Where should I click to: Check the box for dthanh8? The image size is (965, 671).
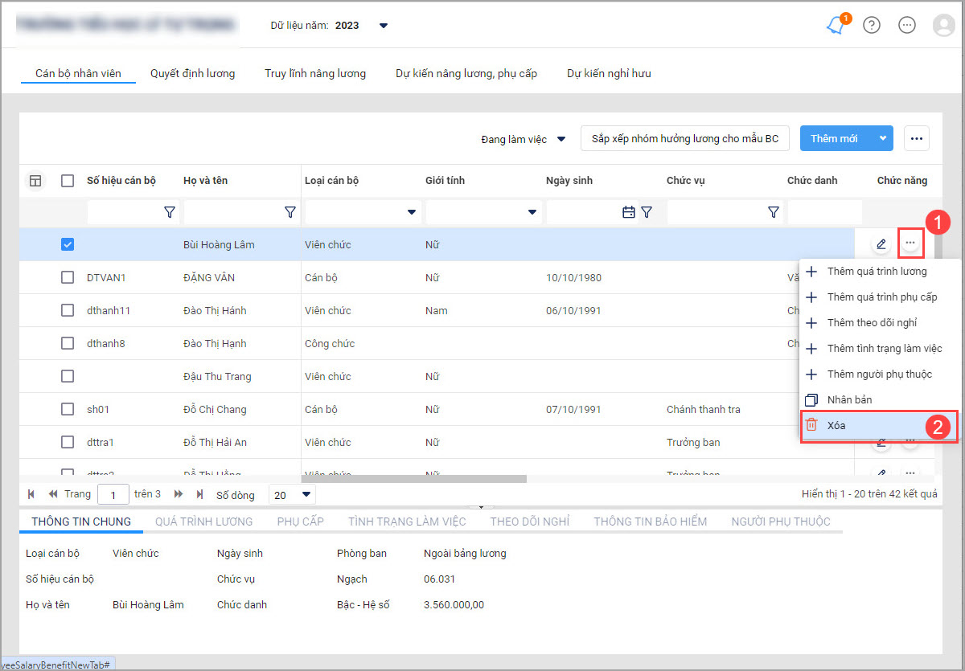click(68, 343)
